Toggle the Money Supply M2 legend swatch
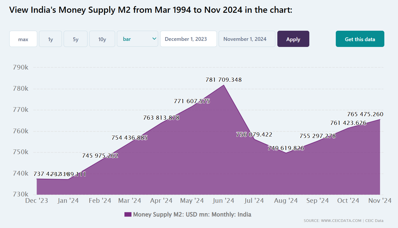Image resolution: width=398 pixels, height=228 pixels. tap(128, 215)
